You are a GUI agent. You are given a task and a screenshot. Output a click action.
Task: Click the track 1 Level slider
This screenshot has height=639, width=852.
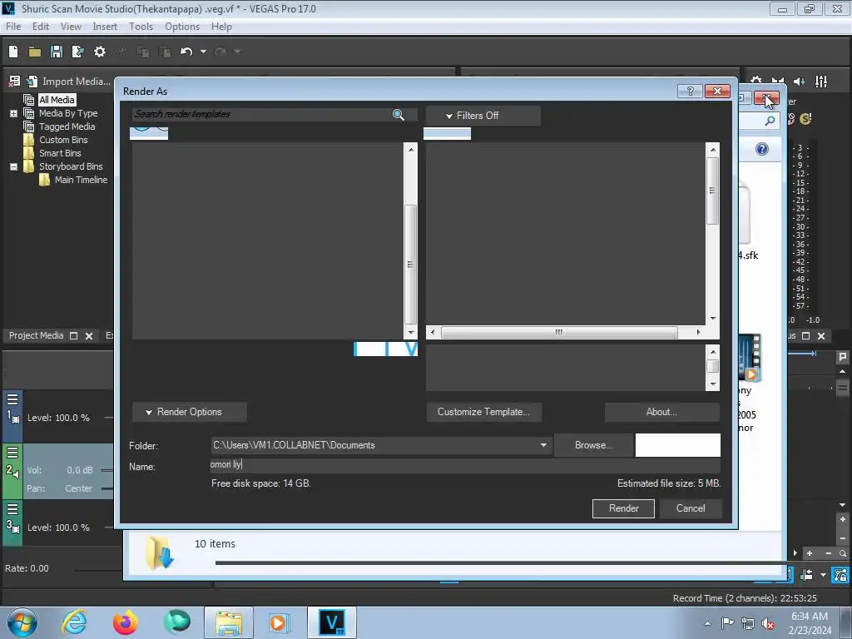tap(109, 418)
